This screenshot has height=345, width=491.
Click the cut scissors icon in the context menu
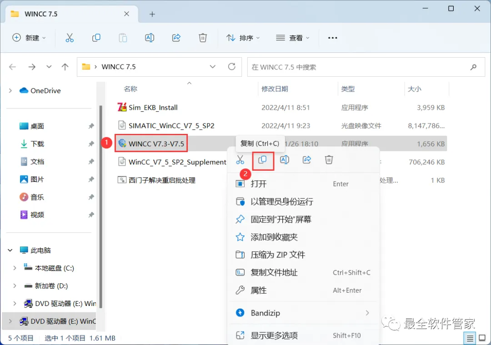coord(240,160)
